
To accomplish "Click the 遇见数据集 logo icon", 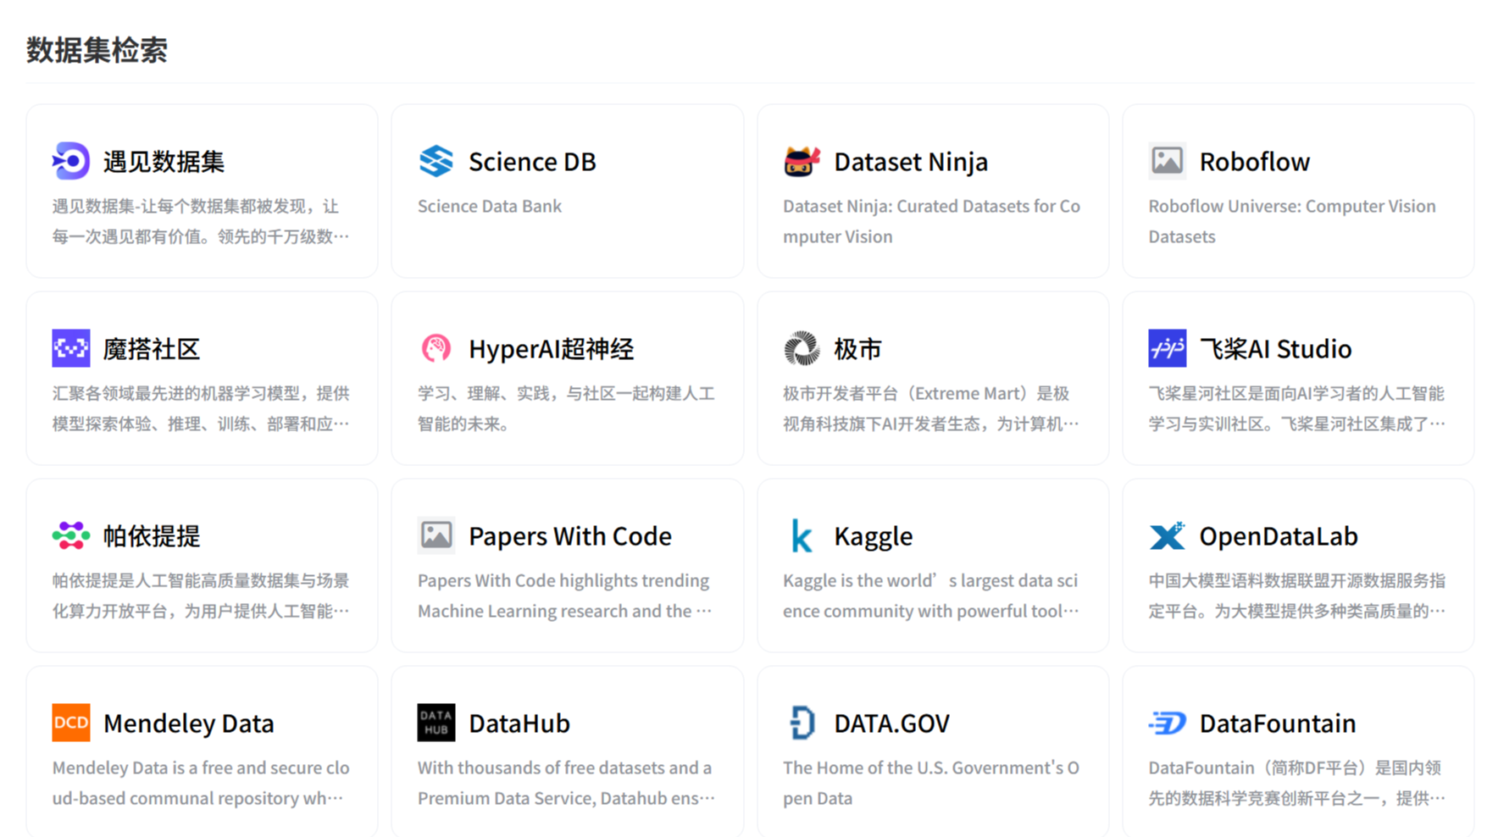I will (71, 161).
